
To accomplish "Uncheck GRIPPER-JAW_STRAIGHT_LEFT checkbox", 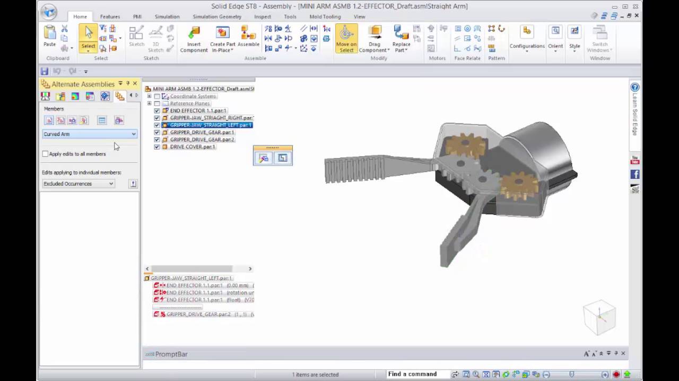I will click(x=157, y=125).
